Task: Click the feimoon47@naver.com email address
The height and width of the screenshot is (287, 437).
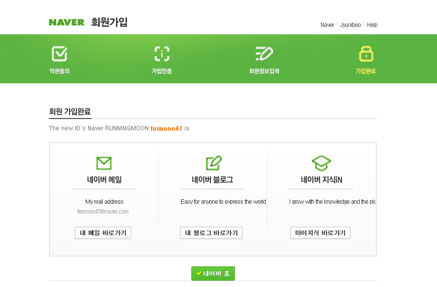Action: click(x=103, y=212)
